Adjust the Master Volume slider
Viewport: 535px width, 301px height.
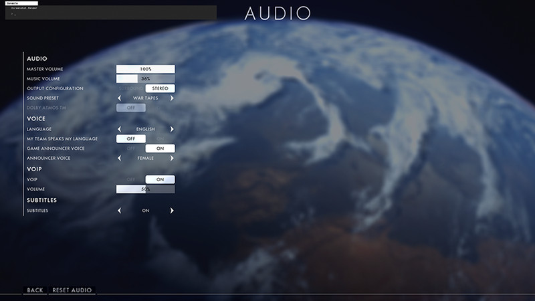click(x=146, y=69)
